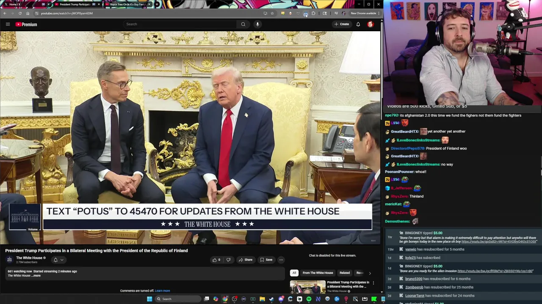The width and height of the screenshot is (542, 304).
Task: Go back in browser history
Action: [x=5, y=13]
